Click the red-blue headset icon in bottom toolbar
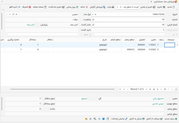Image resolution: width=179 pixels, height=123 pixels. (x=99, y=119)
